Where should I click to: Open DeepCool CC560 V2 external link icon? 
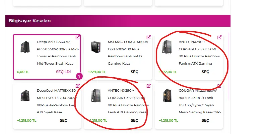click(x=77, y=37)
